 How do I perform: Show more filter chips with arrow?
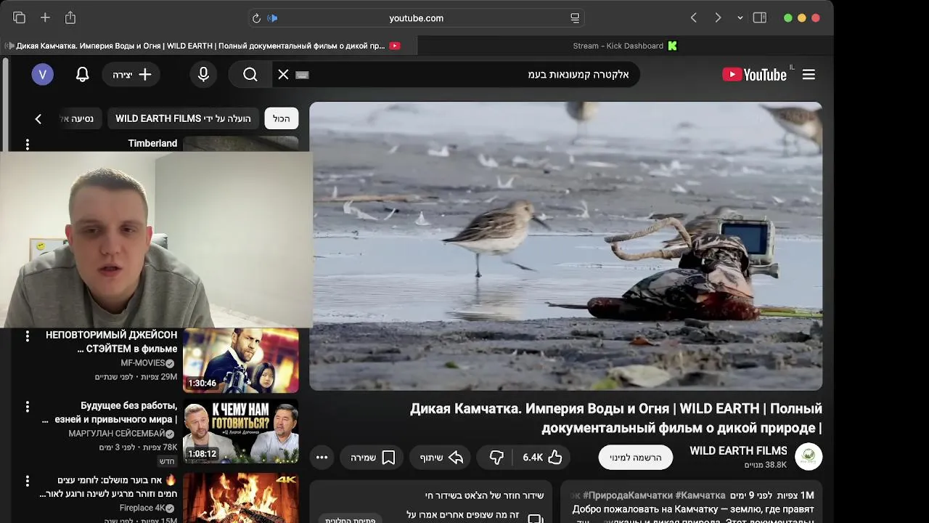tap(38, 118)
